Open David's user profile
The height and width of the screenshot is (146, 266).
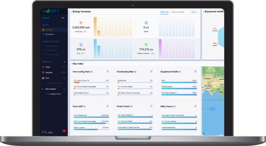[48, 132]
